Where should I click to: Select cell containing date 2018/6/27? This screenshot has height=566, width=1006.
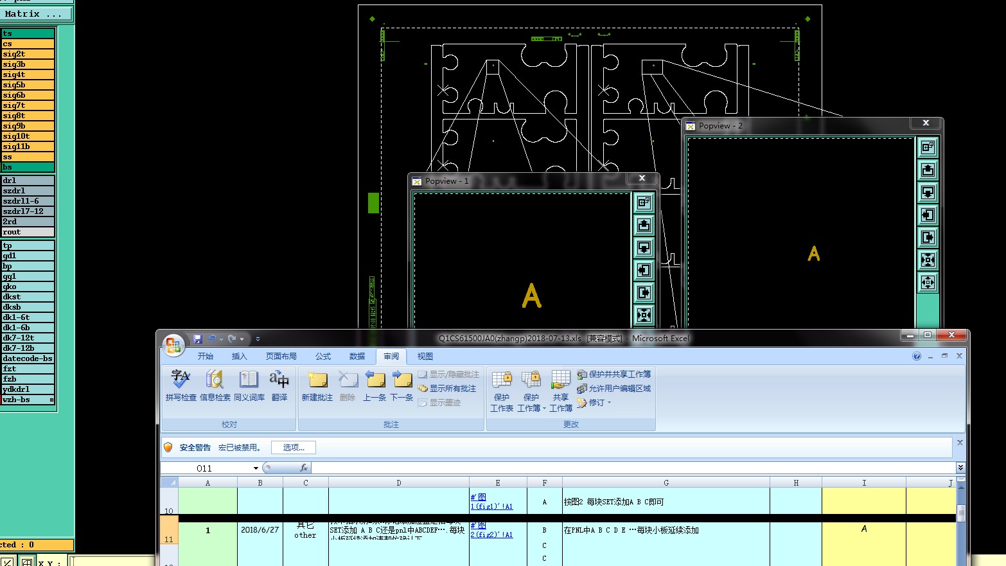click(x=260, y=530)
